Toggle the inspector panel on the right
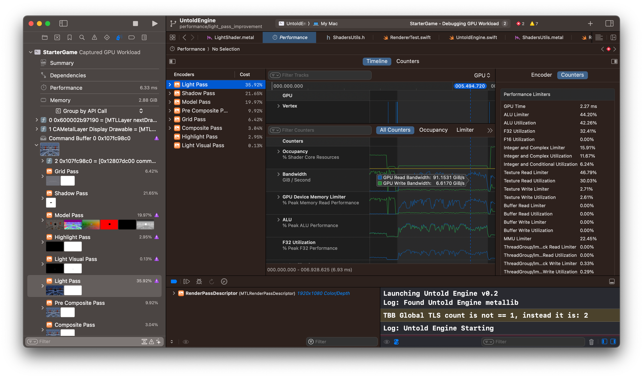643x378 pixels. (609, 23)
